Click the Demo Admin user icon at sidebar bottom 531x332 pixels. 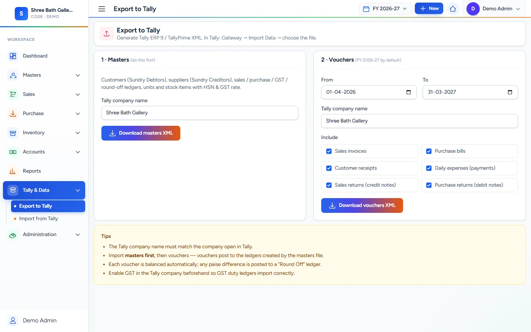coord(13,321)
